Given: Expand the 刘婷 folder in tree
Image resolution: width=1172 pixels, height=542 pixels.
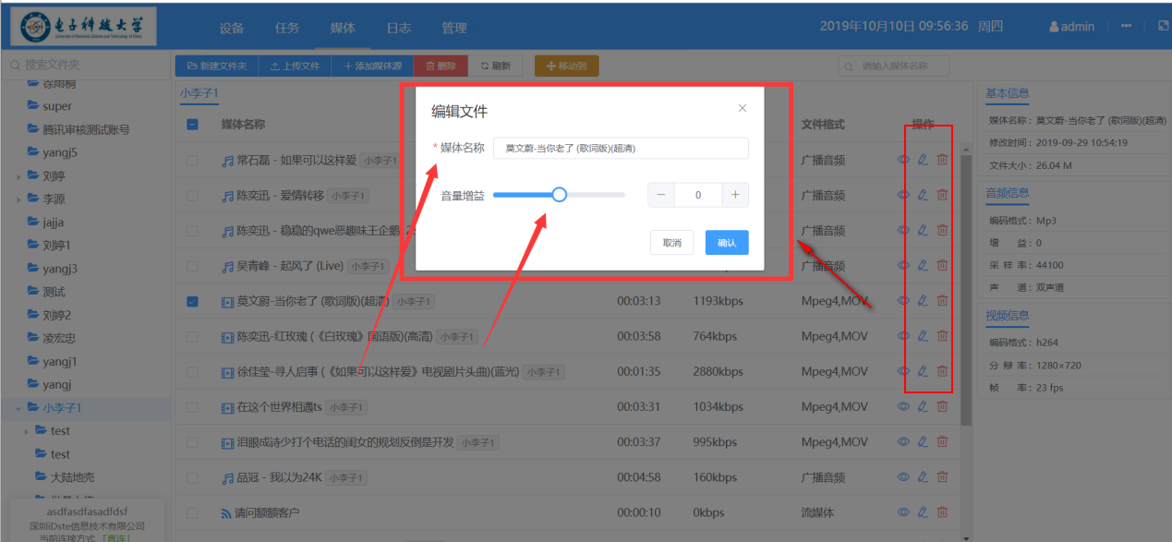Looking at the screenshot, I should point(19,176).
